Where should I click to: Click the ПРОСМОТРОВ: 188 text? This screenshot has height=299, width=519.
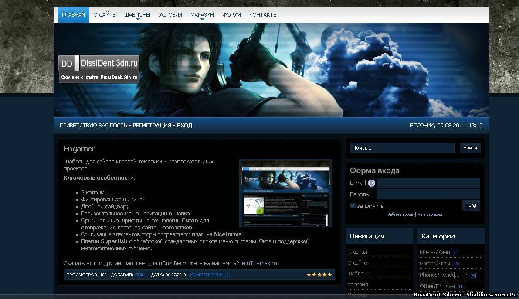click(x=86, y=275)
